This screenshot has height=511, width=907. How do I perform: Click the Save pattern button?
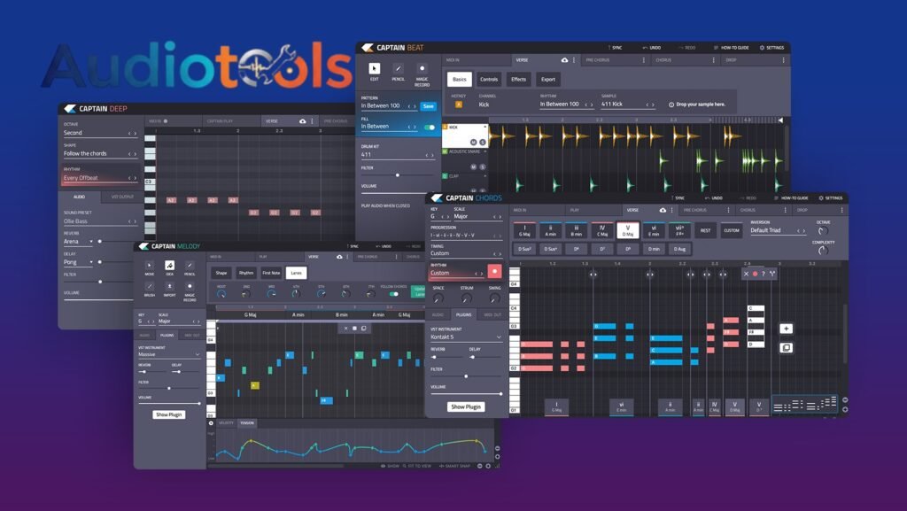[428, 106]
